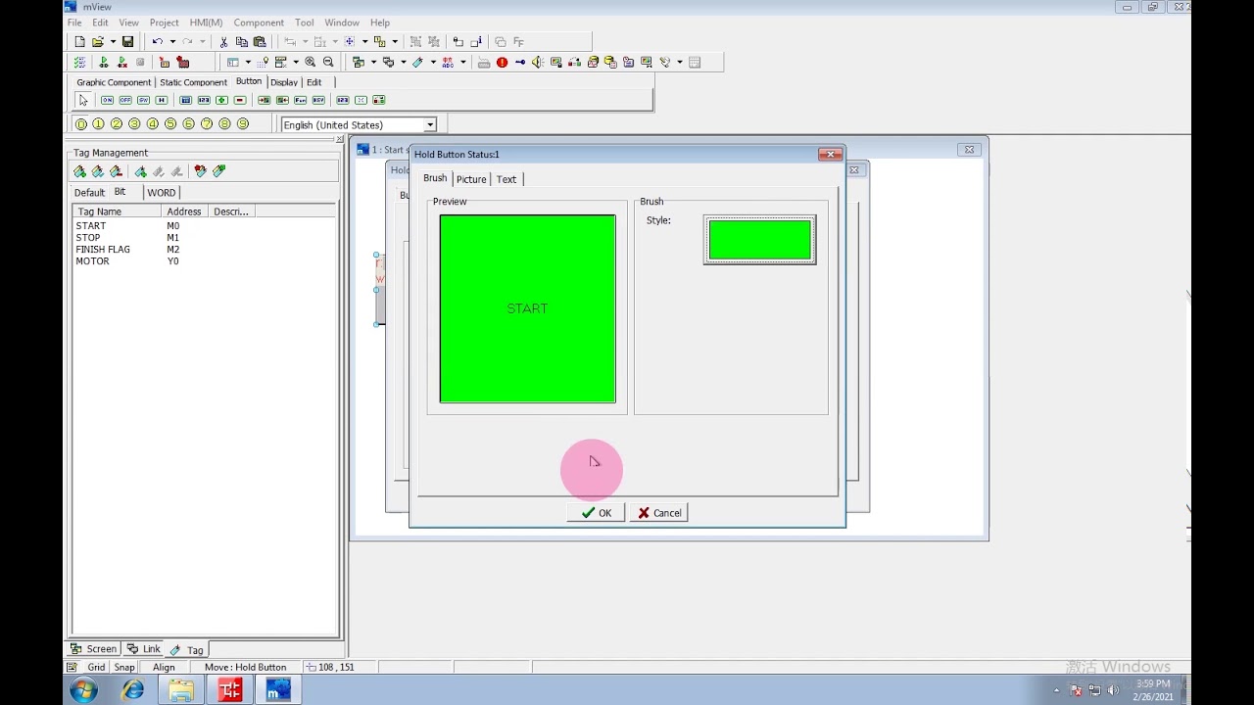Click the Undo arrow icon
This screenshot has width=1254, height=705.
(157, 42)
